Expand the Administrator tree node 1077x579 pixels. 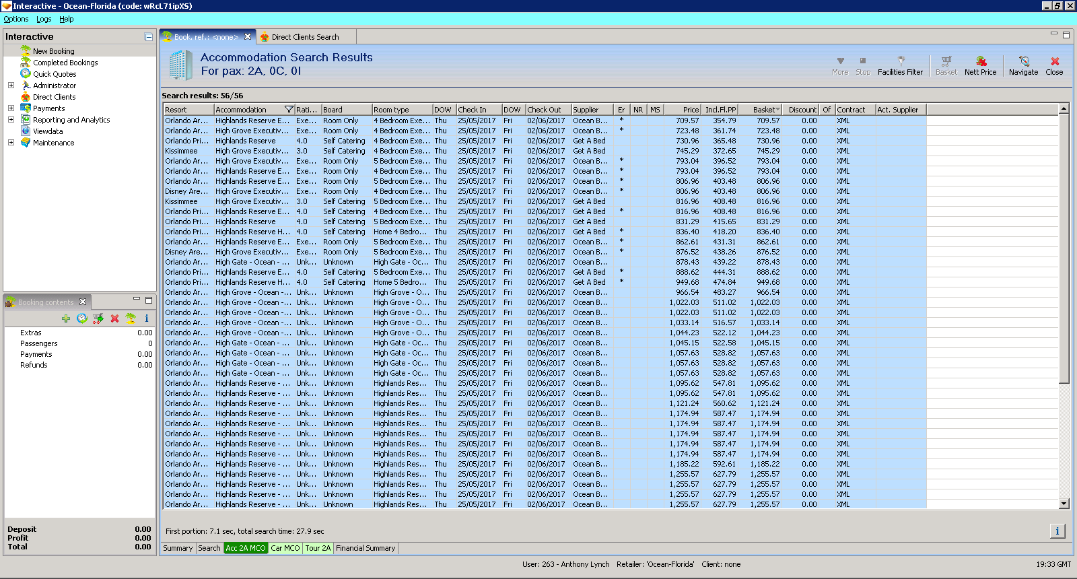click(x=11, y=86)
